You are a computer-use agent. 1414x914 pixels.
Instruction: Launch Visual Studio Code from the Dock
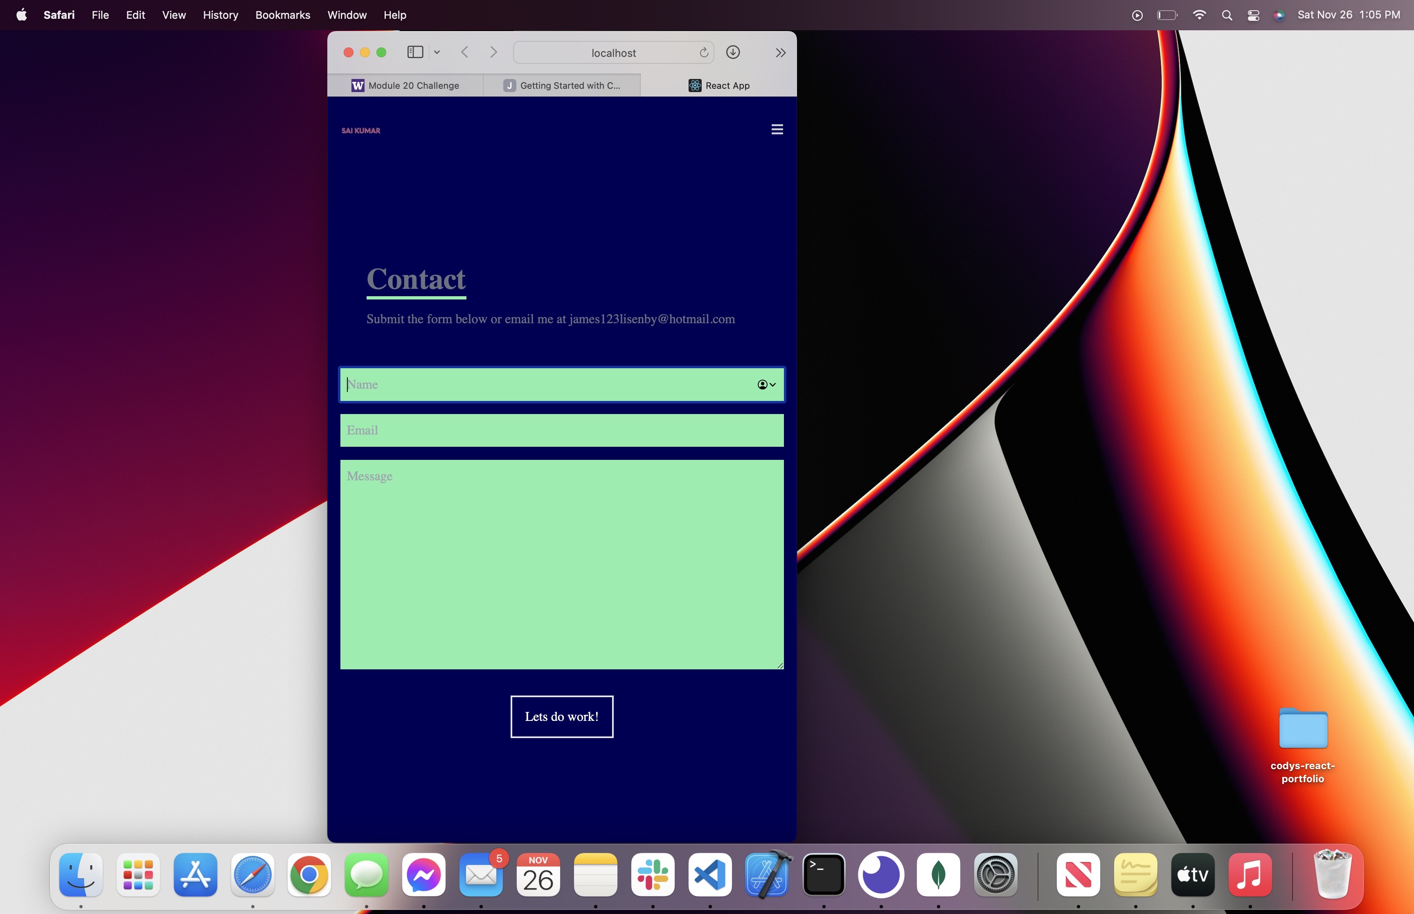click(x=710, y=875)
